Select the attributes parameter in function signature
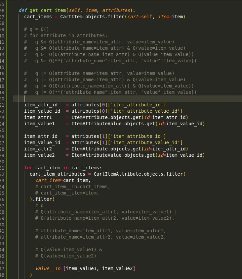The width and height of the screenshot is (242, 279). [x=116, y=10]
